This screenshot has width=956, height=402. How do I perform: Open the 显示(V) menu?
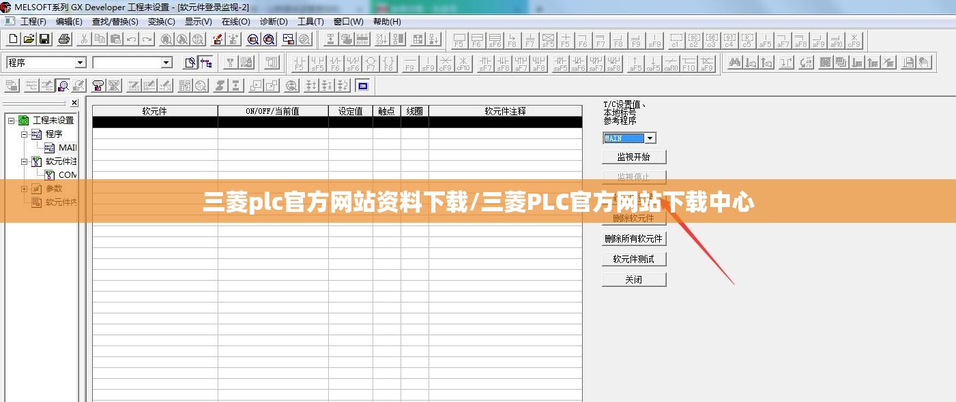tap(199, 21)
